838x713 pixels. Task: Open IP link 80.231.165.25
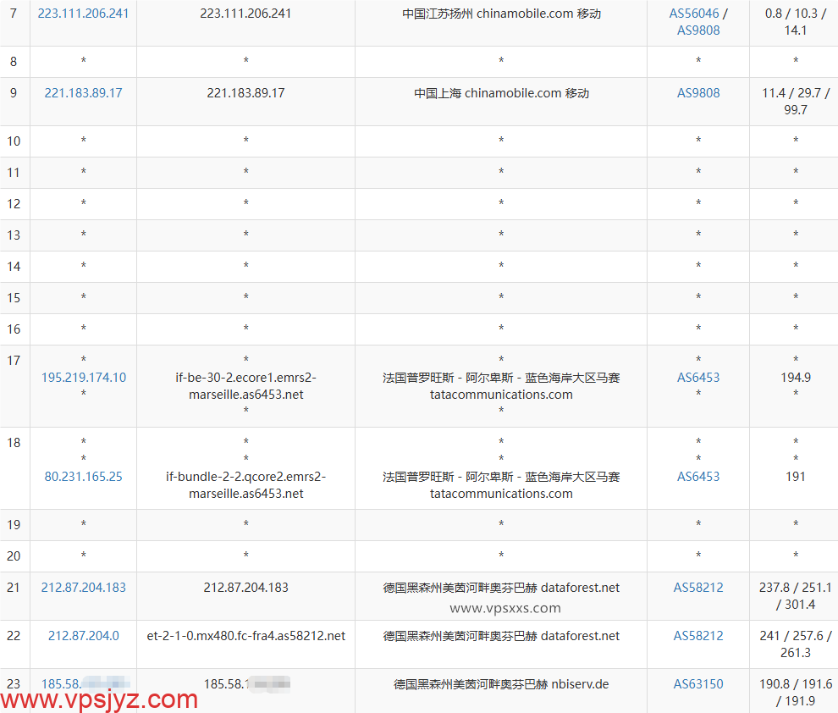pos(83,476)
